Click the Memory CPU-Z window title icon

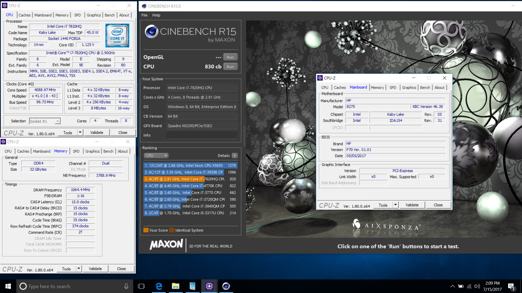tap(3, 142)
